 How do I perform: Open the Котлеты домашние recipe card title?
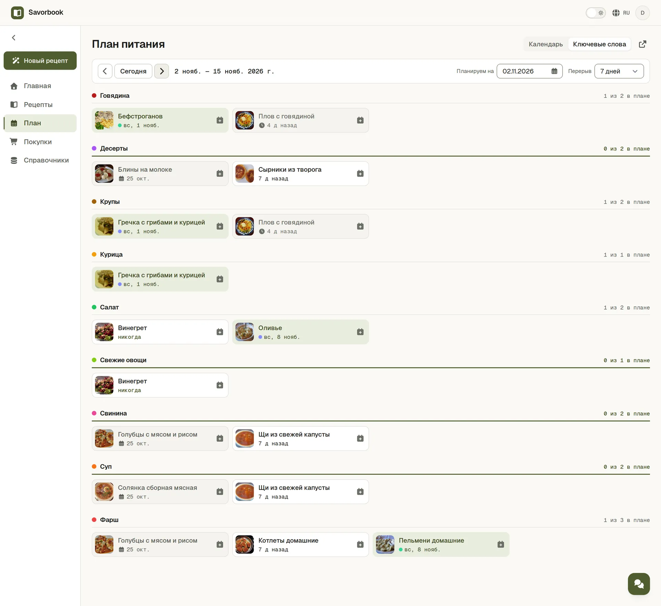(288, 541)
